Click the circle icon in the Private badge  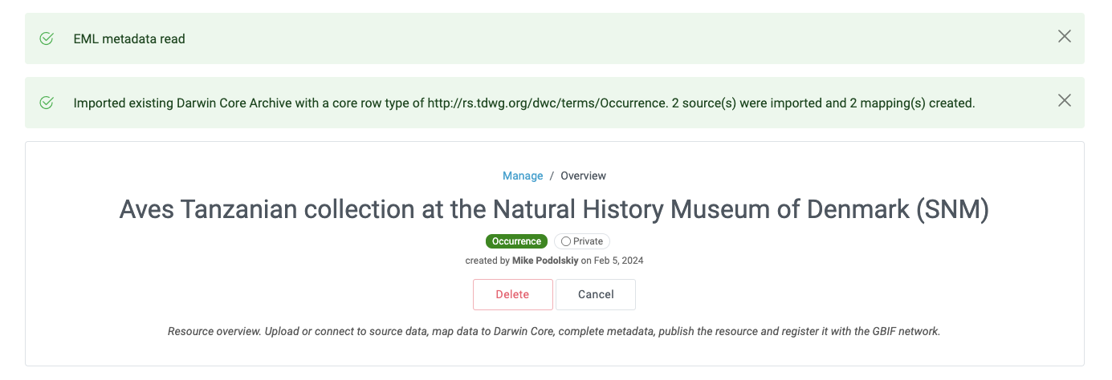tap(566, 241)
